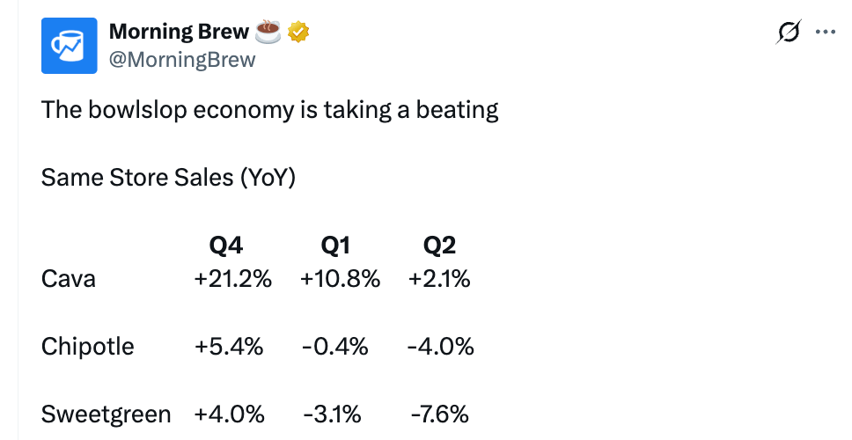Click the coffee cup emoji
This screenshot has width=852, height=440.
pos(268,31)
